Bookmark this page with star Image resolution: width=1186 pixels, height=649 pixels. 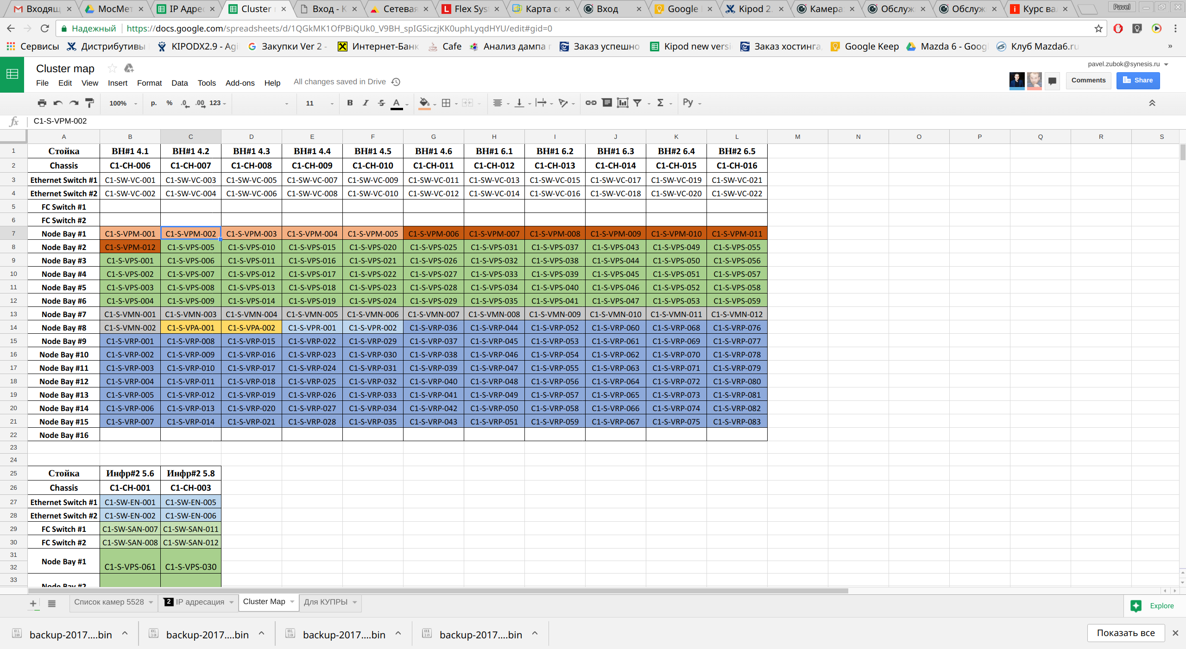(1098, 29)
